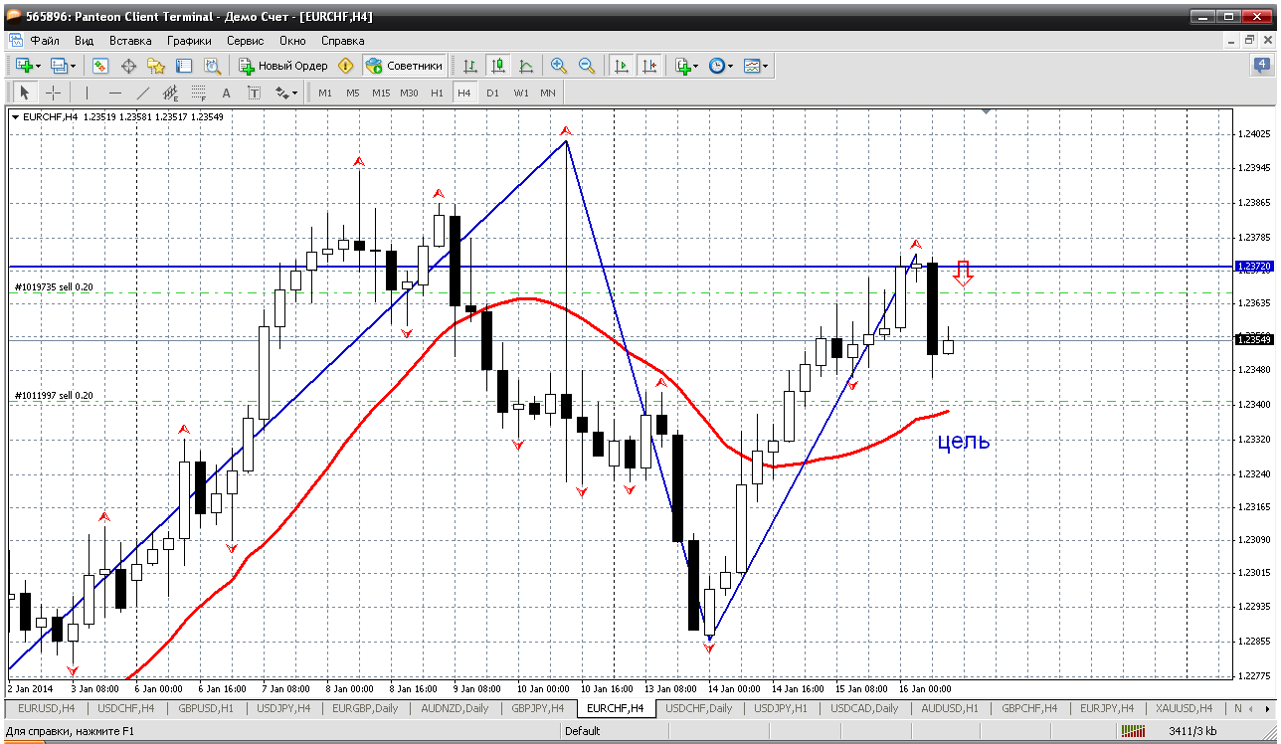Select the trendline tool
Viewport: 1281px width, 744px height.
[x=142, y=93]
